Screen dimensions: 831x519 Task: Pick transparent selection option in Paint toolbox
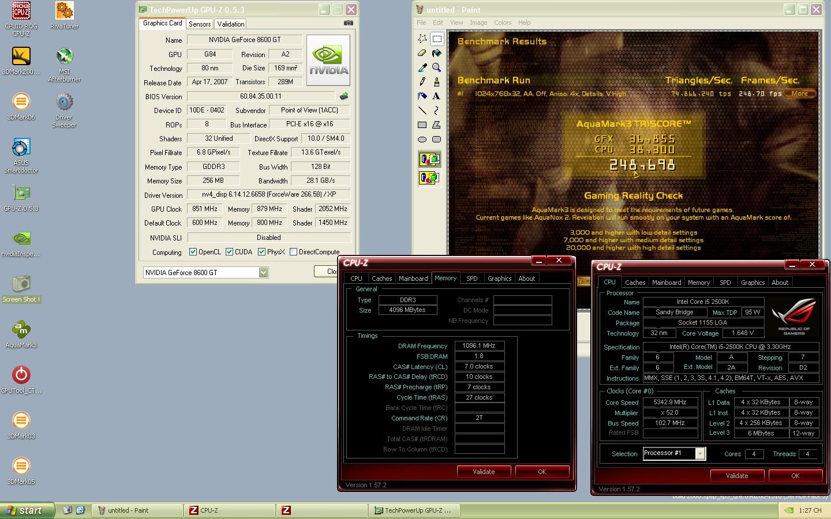429,178
